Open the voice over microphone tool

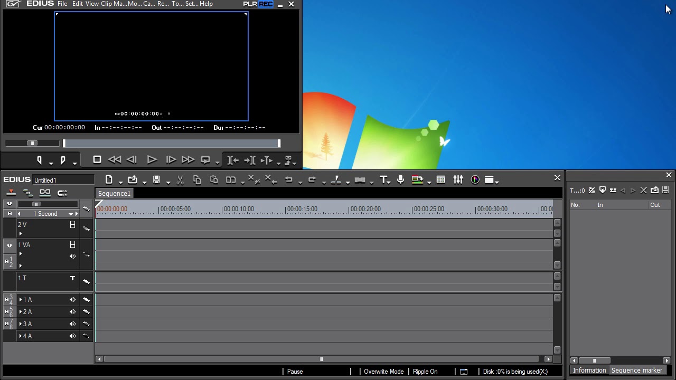pyautogui.click(x=400, y=180)
